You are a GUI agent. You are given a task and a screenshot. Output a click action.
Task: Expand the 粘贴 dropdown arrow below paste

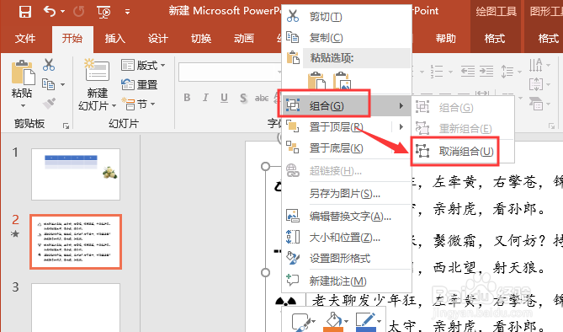23,105
